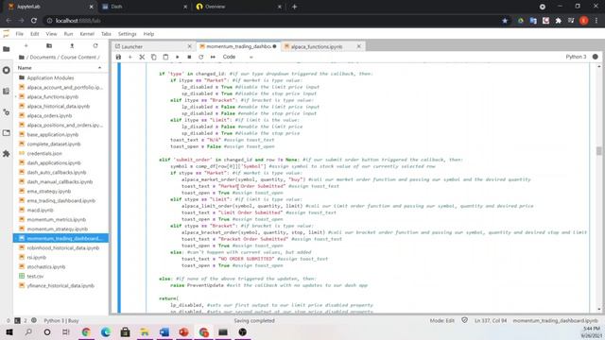Create a new folder in file browser
605x340 pixels.
click(x=49, y=46)
